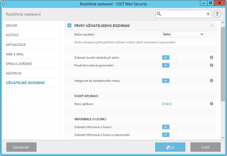Screen dimensions: 227x156
Task: Click the magnifier search icon
Action: pos(159,14)
